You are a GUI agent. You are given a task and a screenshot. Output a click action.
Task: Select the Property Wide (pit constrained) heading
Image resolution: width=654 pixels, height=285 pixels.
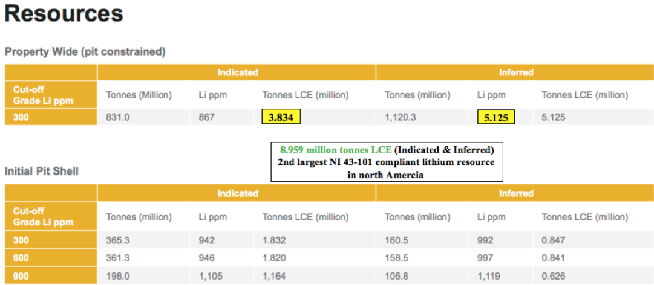pos(85,52)
